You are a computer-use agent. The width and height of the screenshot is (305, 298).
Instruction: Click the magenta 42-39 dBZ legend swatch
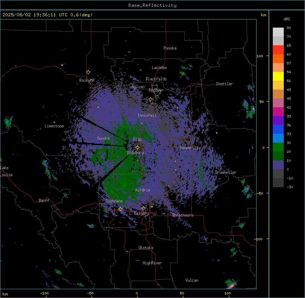278,111
